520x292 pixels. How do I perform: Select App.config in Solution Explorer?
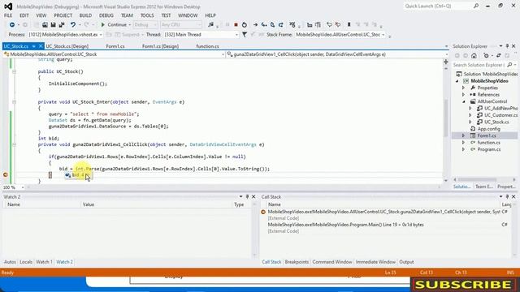pos(488,129)
